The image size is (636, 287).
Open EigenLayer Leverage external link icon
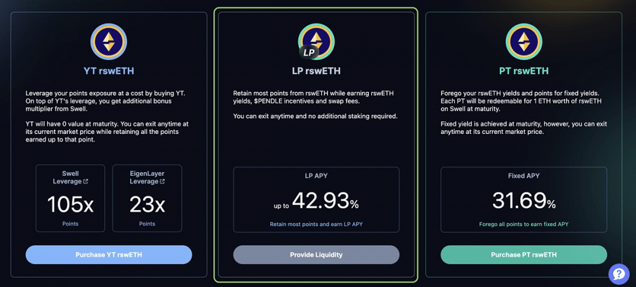pos(163,182)
